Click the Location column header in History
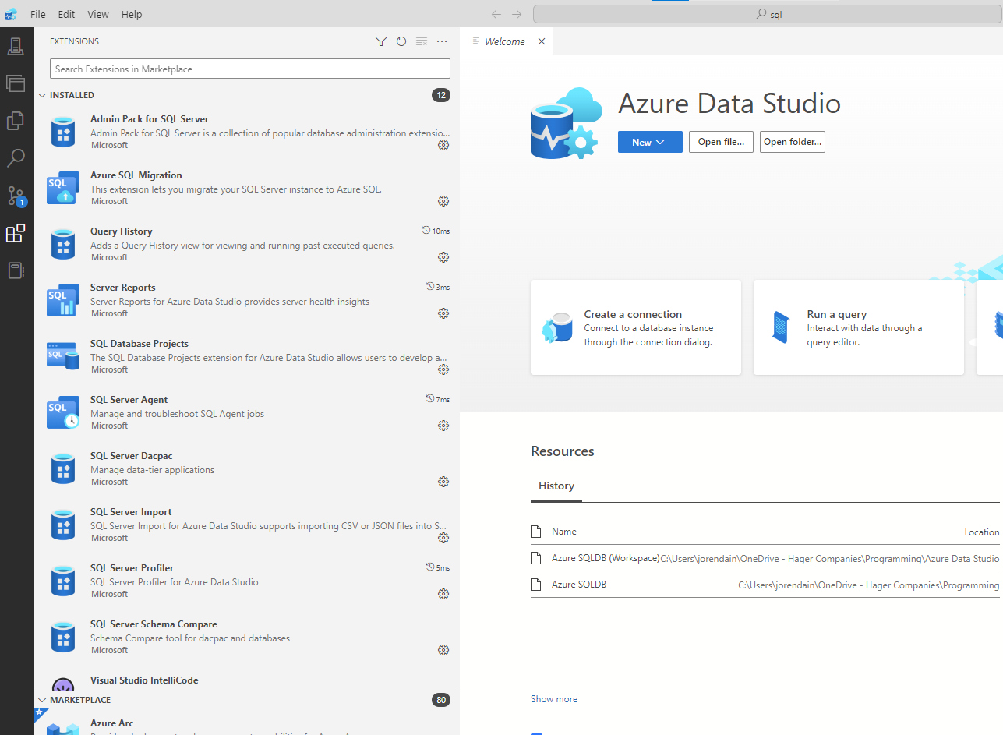Image resolution: width=1003 pixels, height=735 pixels. point(981,532)
